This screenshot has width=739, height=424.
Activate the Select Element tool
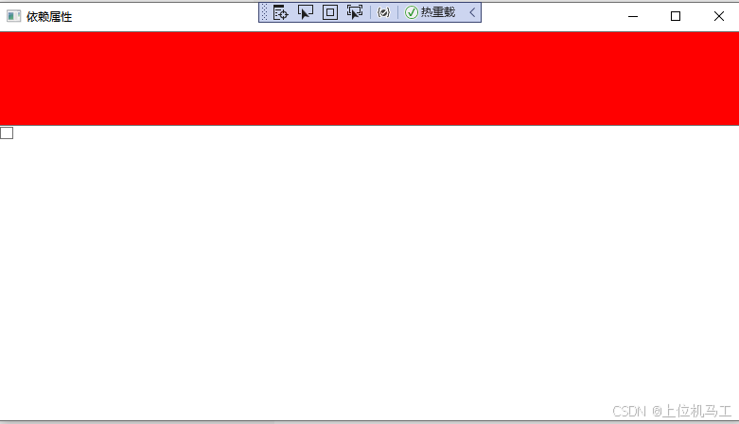click(306, 12)
